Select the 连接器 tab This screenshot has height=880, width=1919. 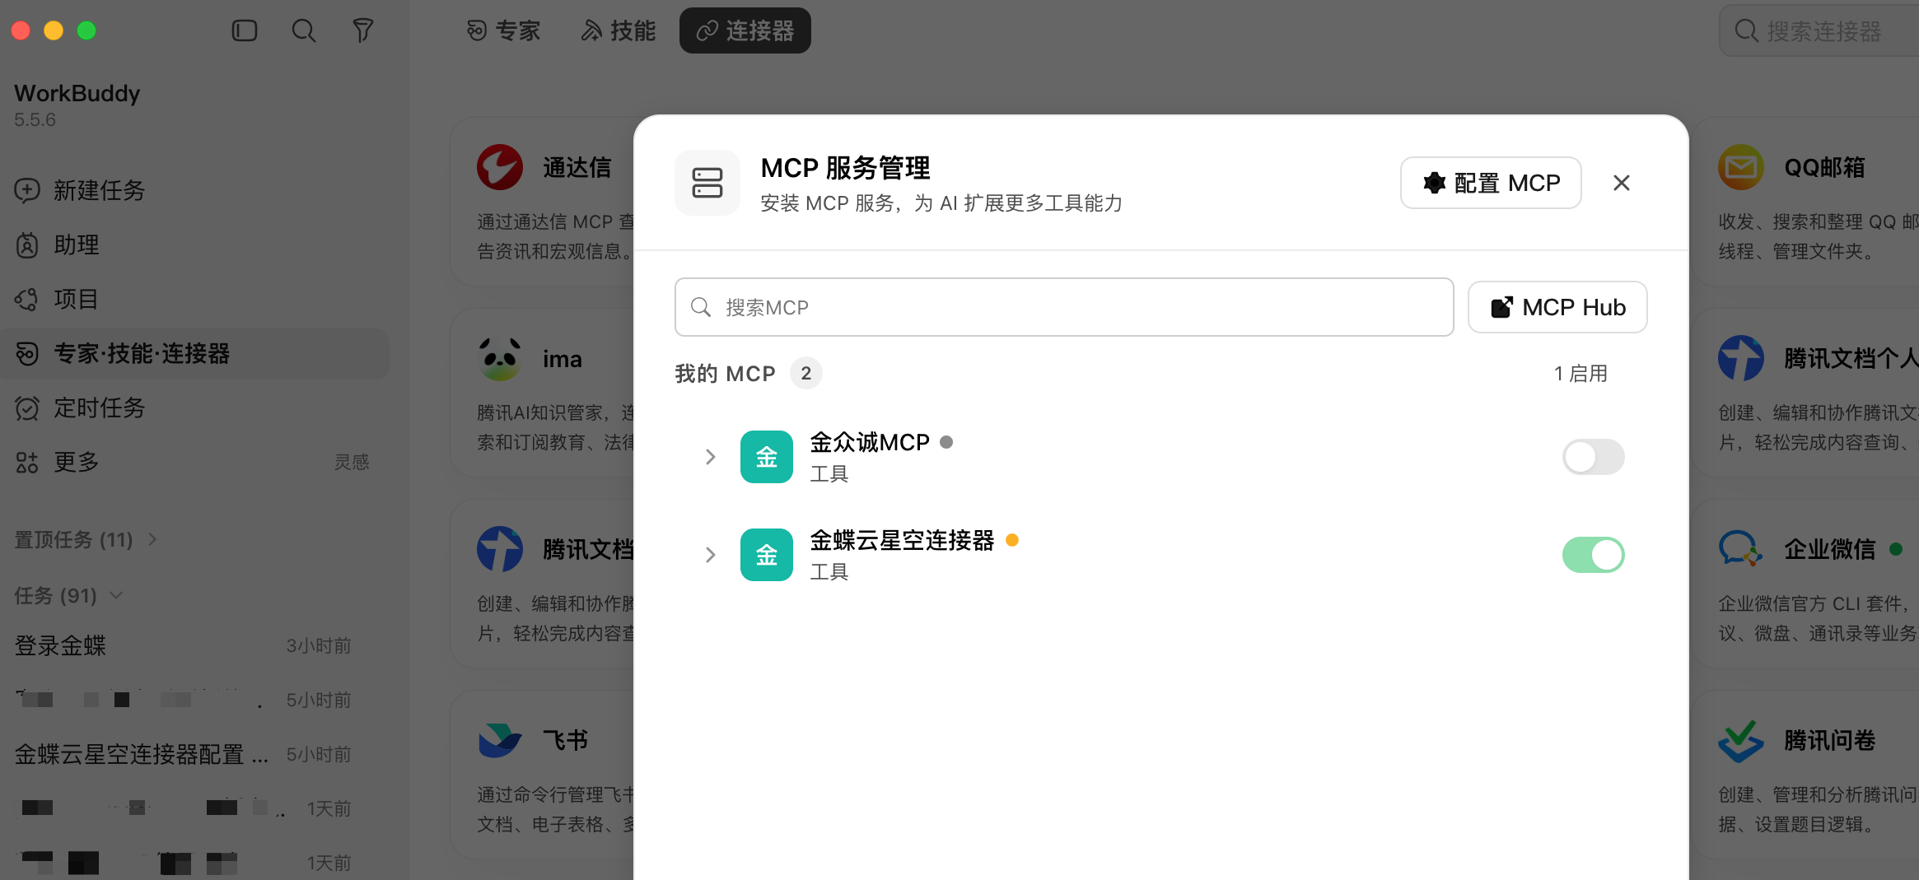point(745,31)
